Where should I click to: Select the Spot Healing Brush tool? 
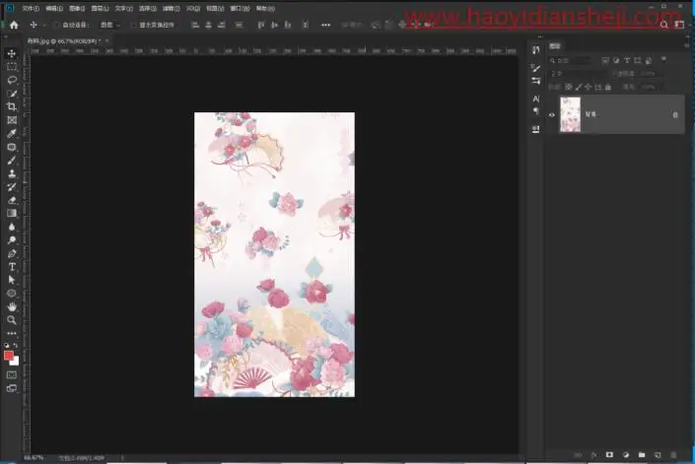[x=12, y=147]
